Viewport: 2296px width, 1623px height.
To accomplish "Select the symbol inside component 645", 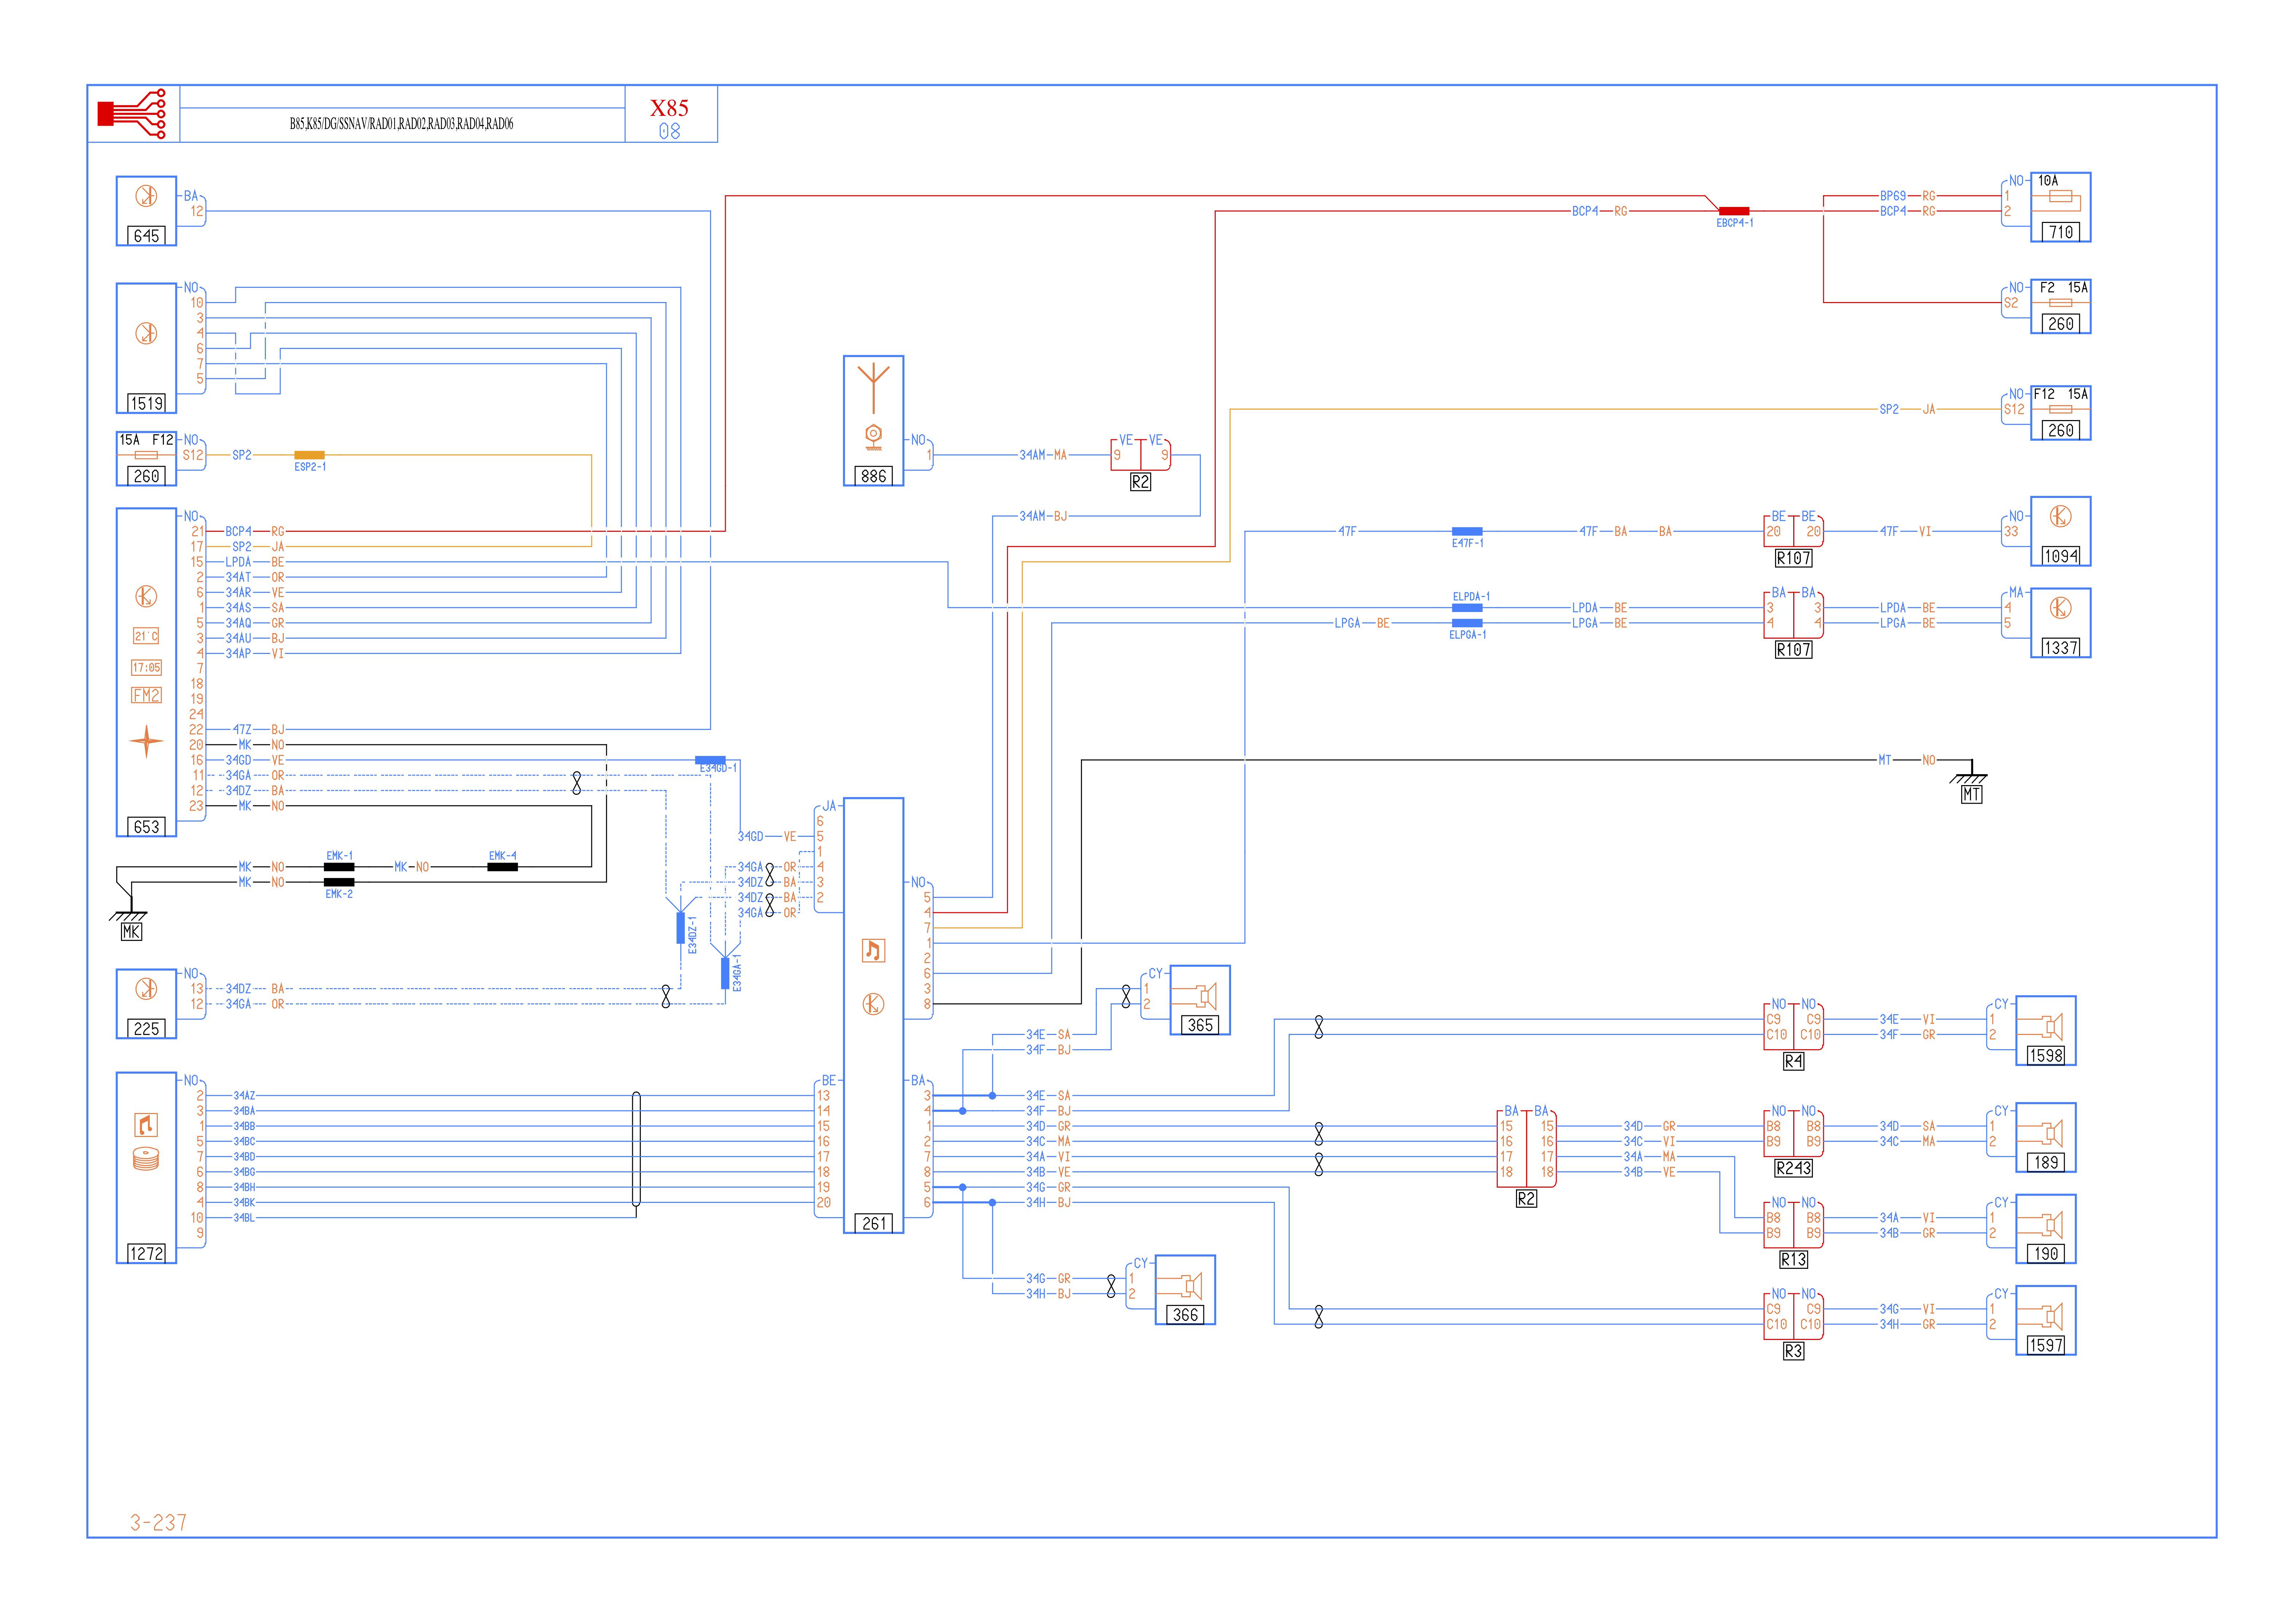I will point(146,196).
